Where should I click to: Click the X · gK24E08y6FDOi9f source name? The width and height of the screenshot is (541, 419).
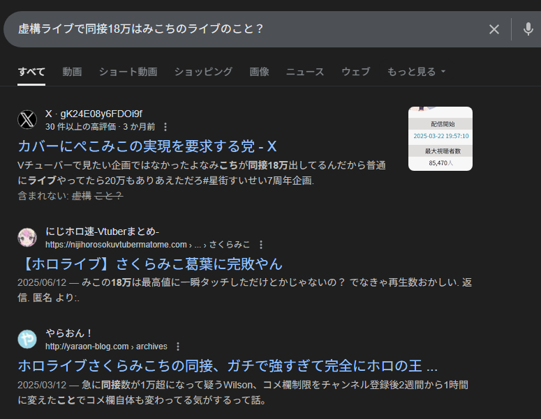pyautogui.click(x=94, y=114)
